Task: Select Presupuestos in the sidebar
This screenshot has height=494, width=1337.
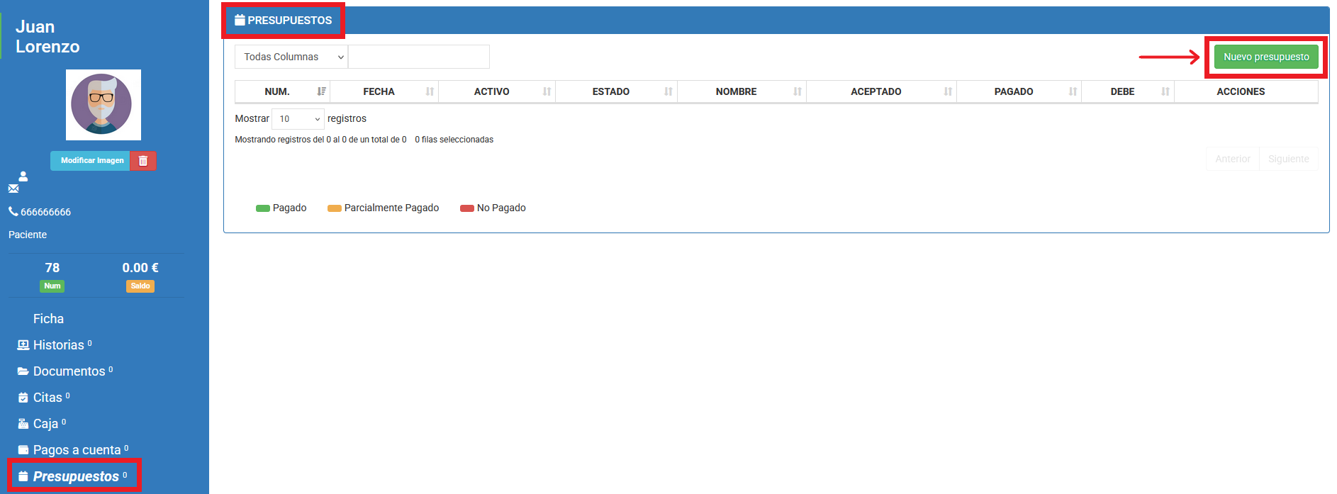Action: [x=76, y=476]
